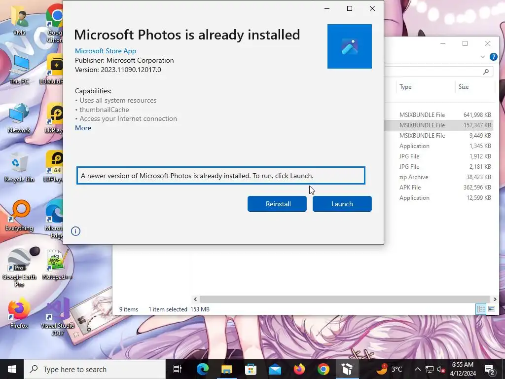Switch to Details view in File Explorer
The height and width of the screenshot is (379, 505).
pyautogui.click(x=481, y=309)
